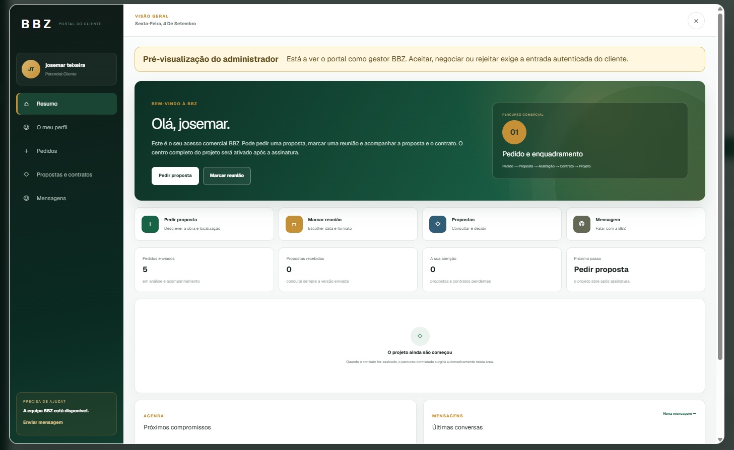The width and height of the screenshot is (734, 450).
Task: Open Pedidos from the sidebar
Action: point(66,151)
